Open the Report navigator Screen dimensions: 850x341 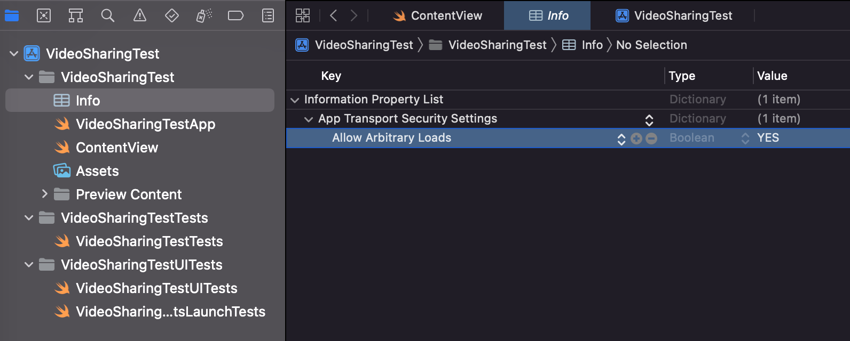coord(268,15)
